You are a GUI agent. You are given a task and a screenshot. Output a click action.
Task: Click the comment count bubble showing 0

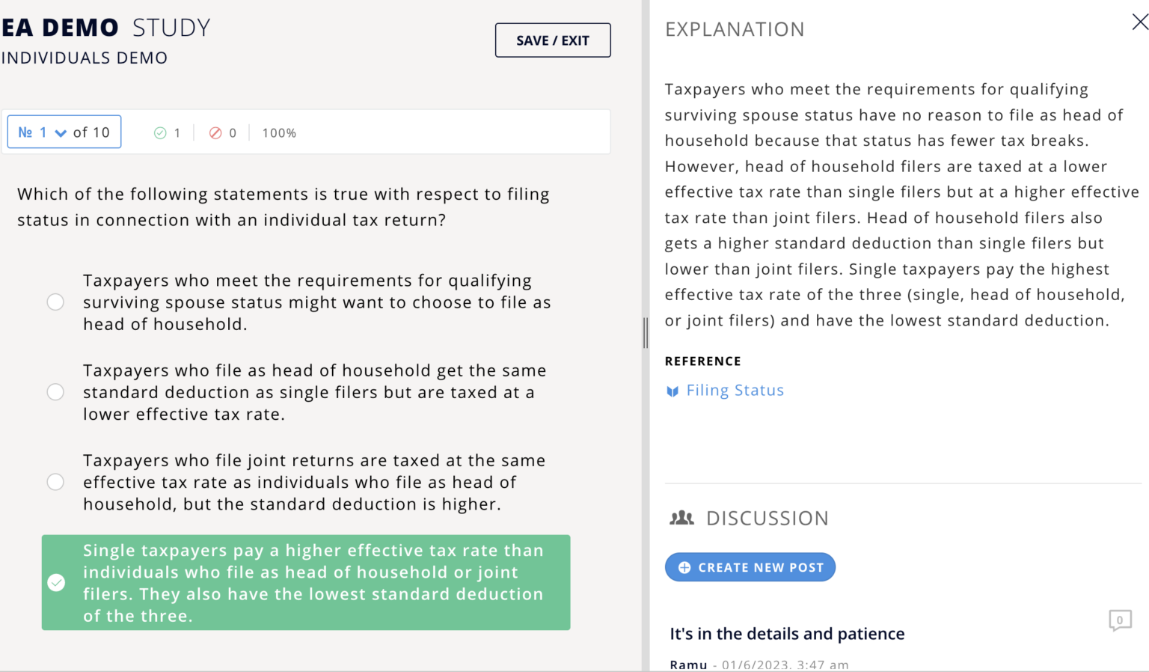click(1120, 620)
